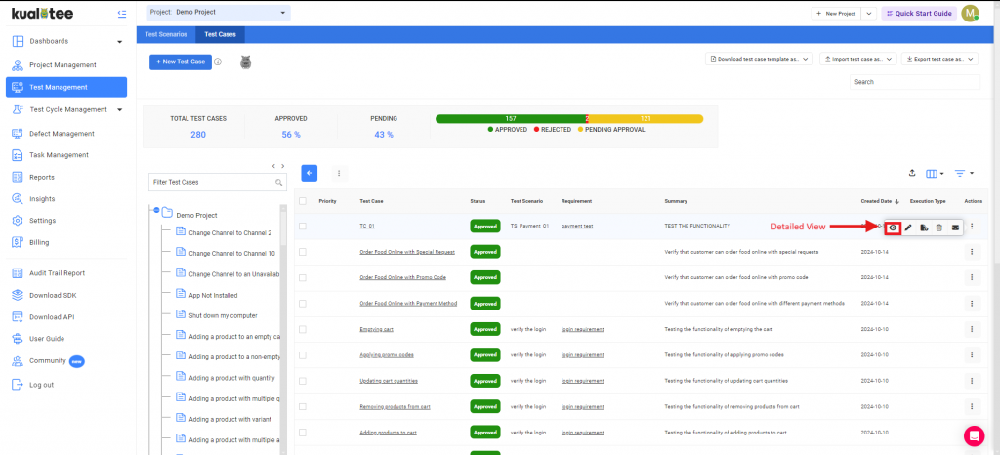Click the owl mascot icon
1000x455 pixels.
(246, 62)
